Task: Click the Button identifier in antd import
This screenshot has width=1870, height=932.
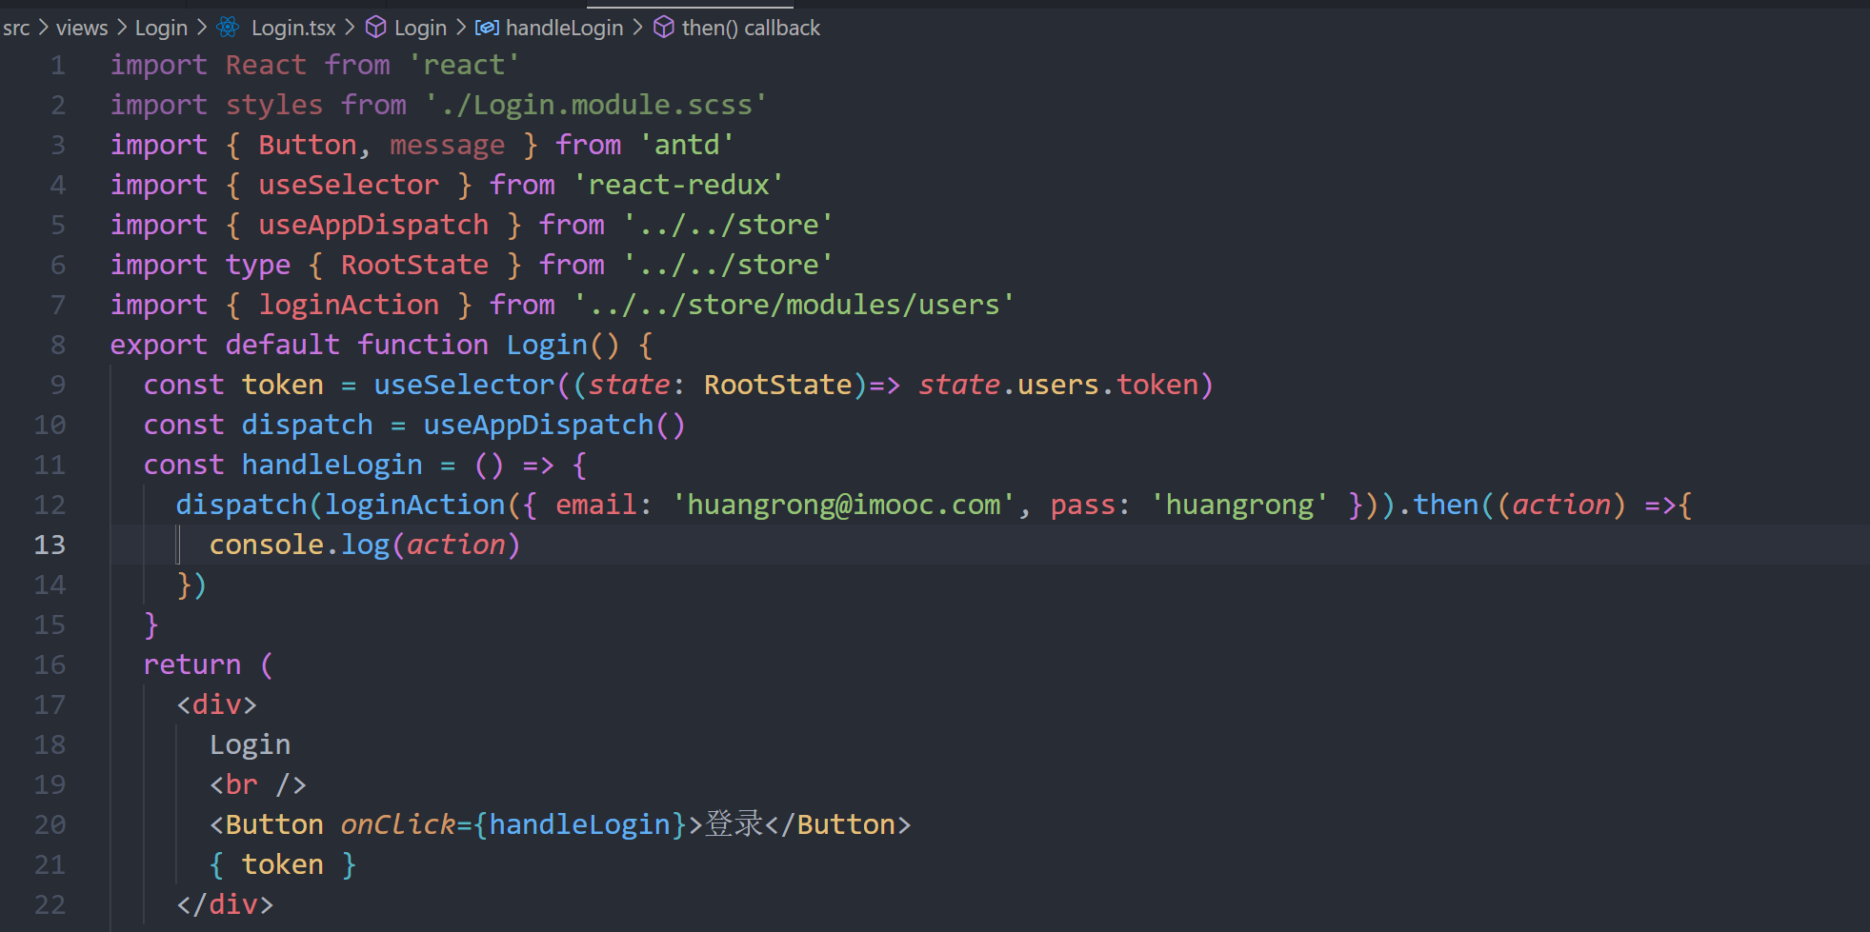Action: click(x=307, y=145)
